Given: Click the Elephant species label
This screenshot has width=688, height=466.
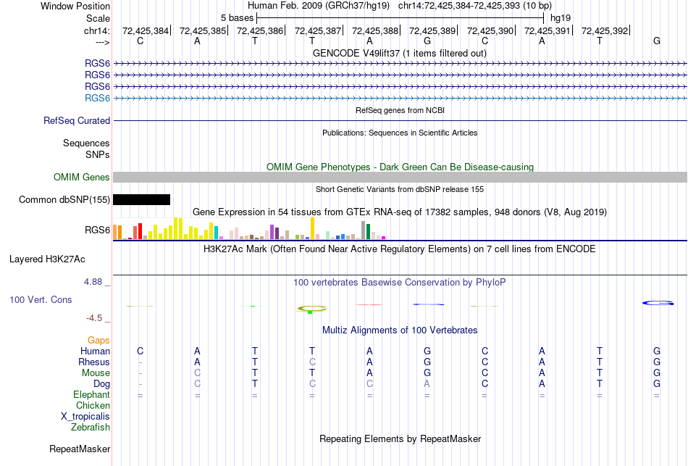Looking at the screenshot, I should coord(91,394).
